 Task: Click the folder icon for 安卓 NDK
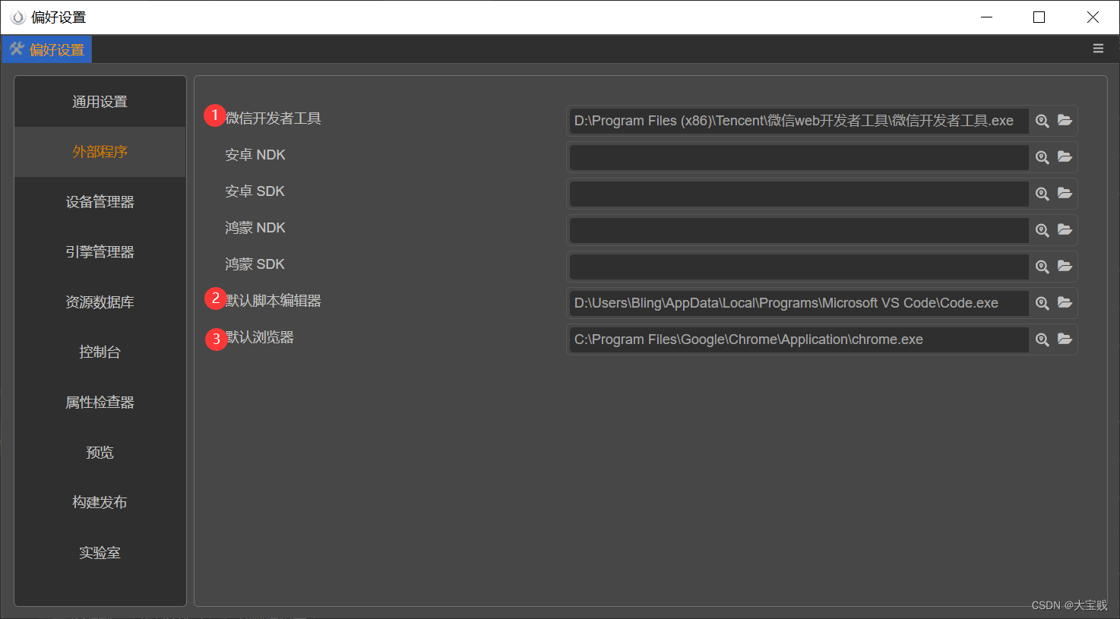pos(1065,157)
